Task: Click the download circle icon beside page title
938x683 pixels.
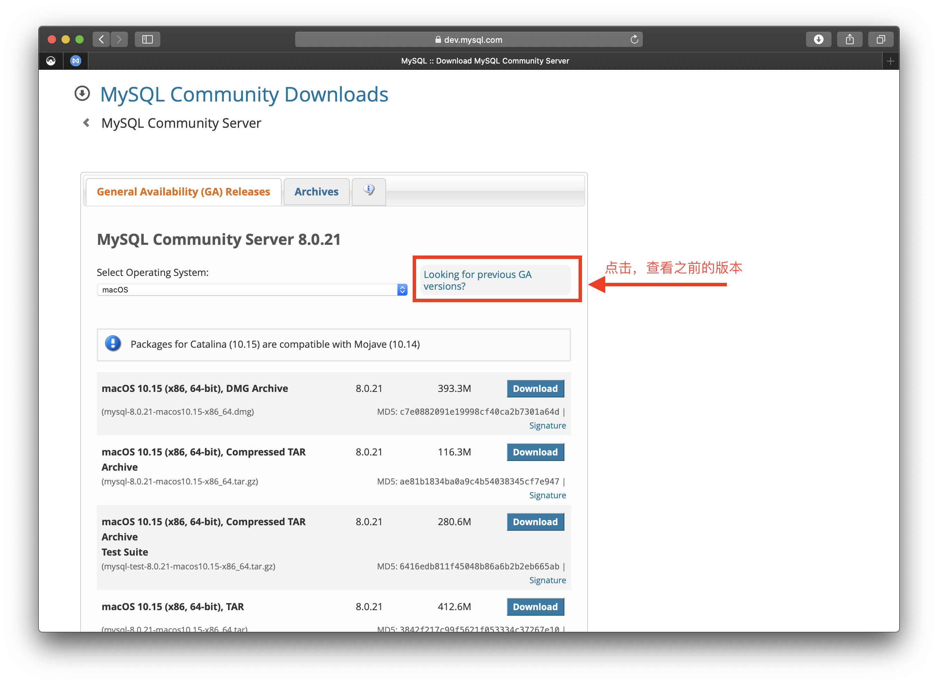Action: click(82, 94)
